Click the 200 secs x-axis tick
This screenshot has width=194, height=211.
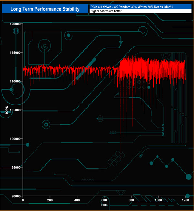coord(50,200)
